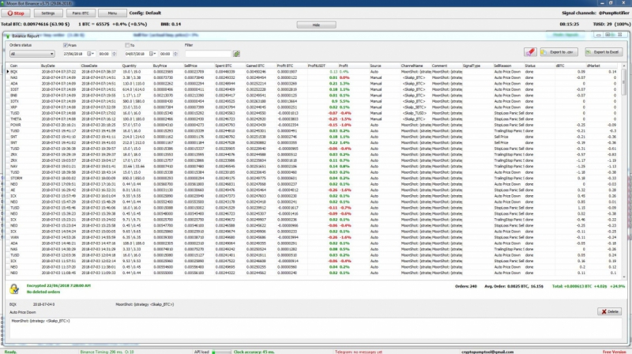Open the Pairs: BTC button
632x354 pixels.
coord(81,13)
